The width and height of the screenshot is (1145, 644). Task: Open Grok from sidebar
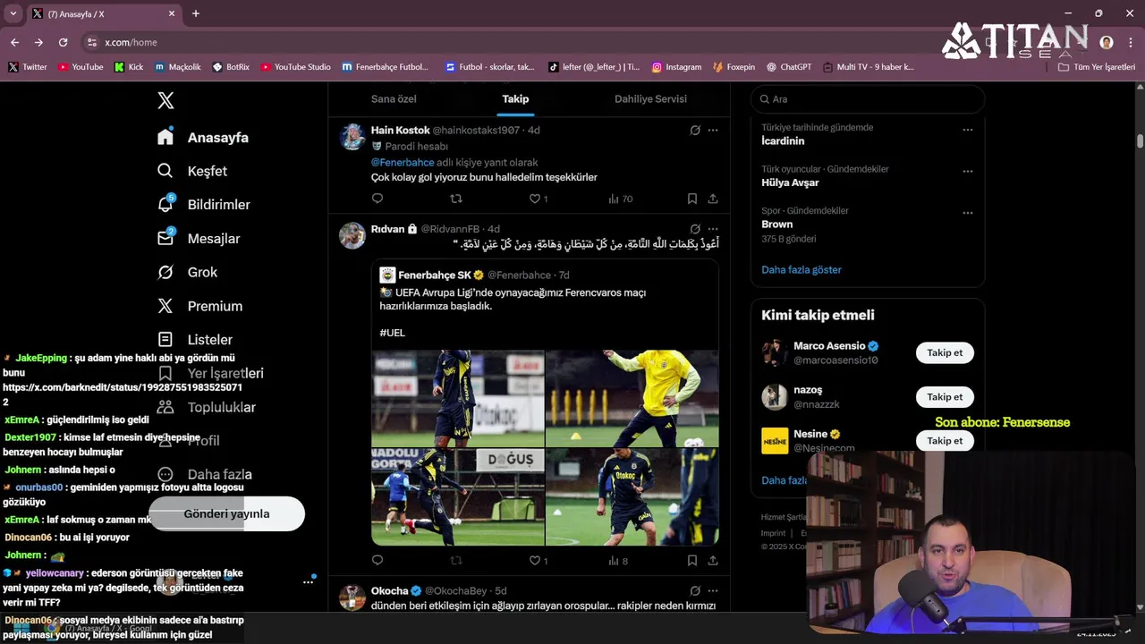188,272
